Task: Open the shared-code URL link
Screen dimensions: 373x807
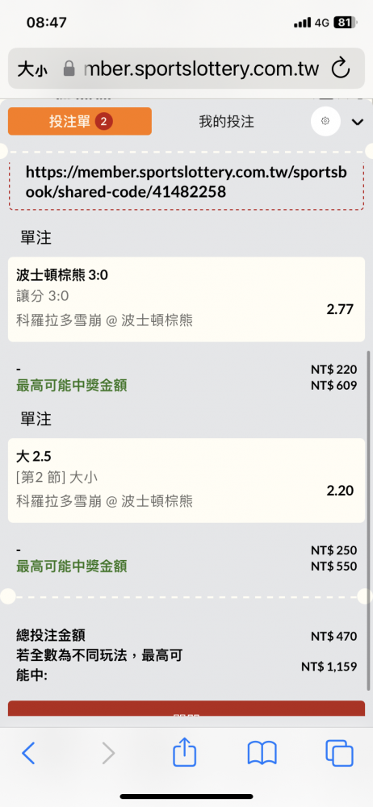Action: click(186, 182)
